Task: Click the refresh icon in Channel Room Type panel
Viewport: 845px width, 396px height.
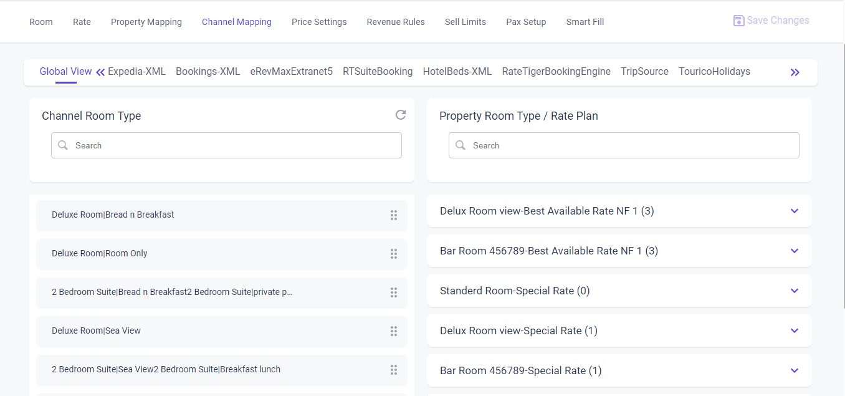Action: [401, 115]
